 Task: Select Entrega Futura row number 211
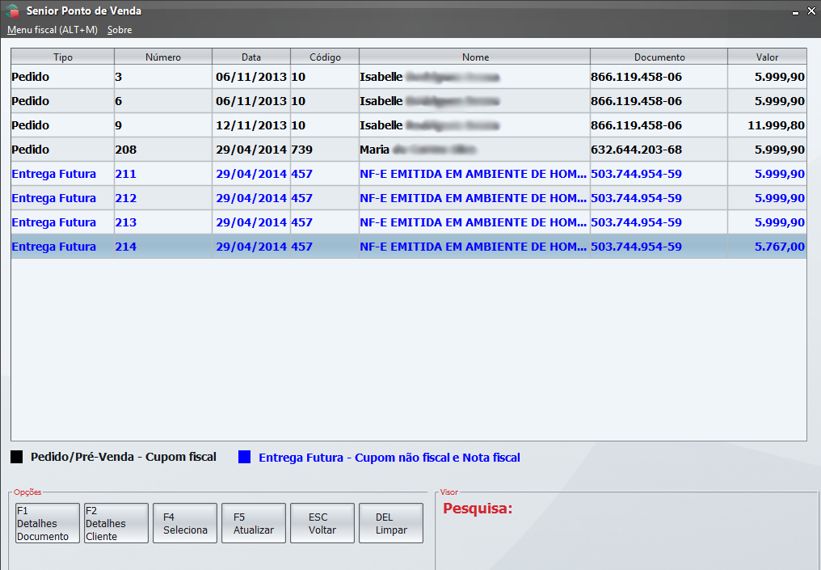tap(408, 174)
